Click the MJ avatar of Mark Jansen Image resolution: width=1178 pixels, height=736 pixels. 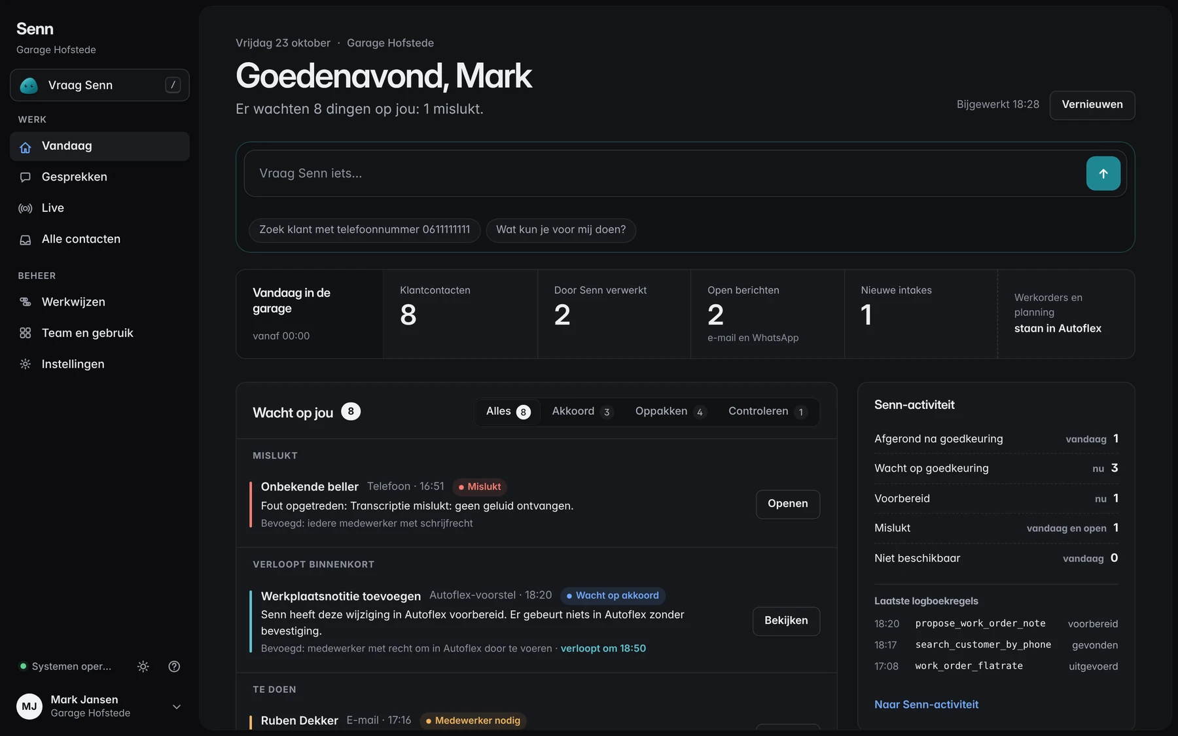pos(29,707)
